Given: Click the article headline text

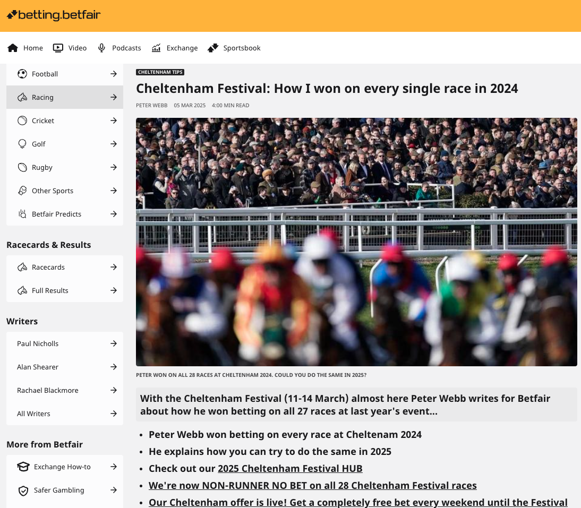Looking at the screenshot, I should pos(327,89).
